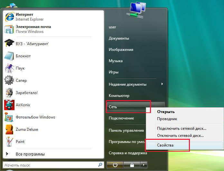Open Изображения folder link
The height and width of the screenshot is (171, 224).
tap(121, 50)
